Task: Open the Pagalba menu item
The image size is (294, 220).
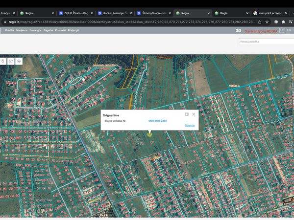Action: click(48, 30)
